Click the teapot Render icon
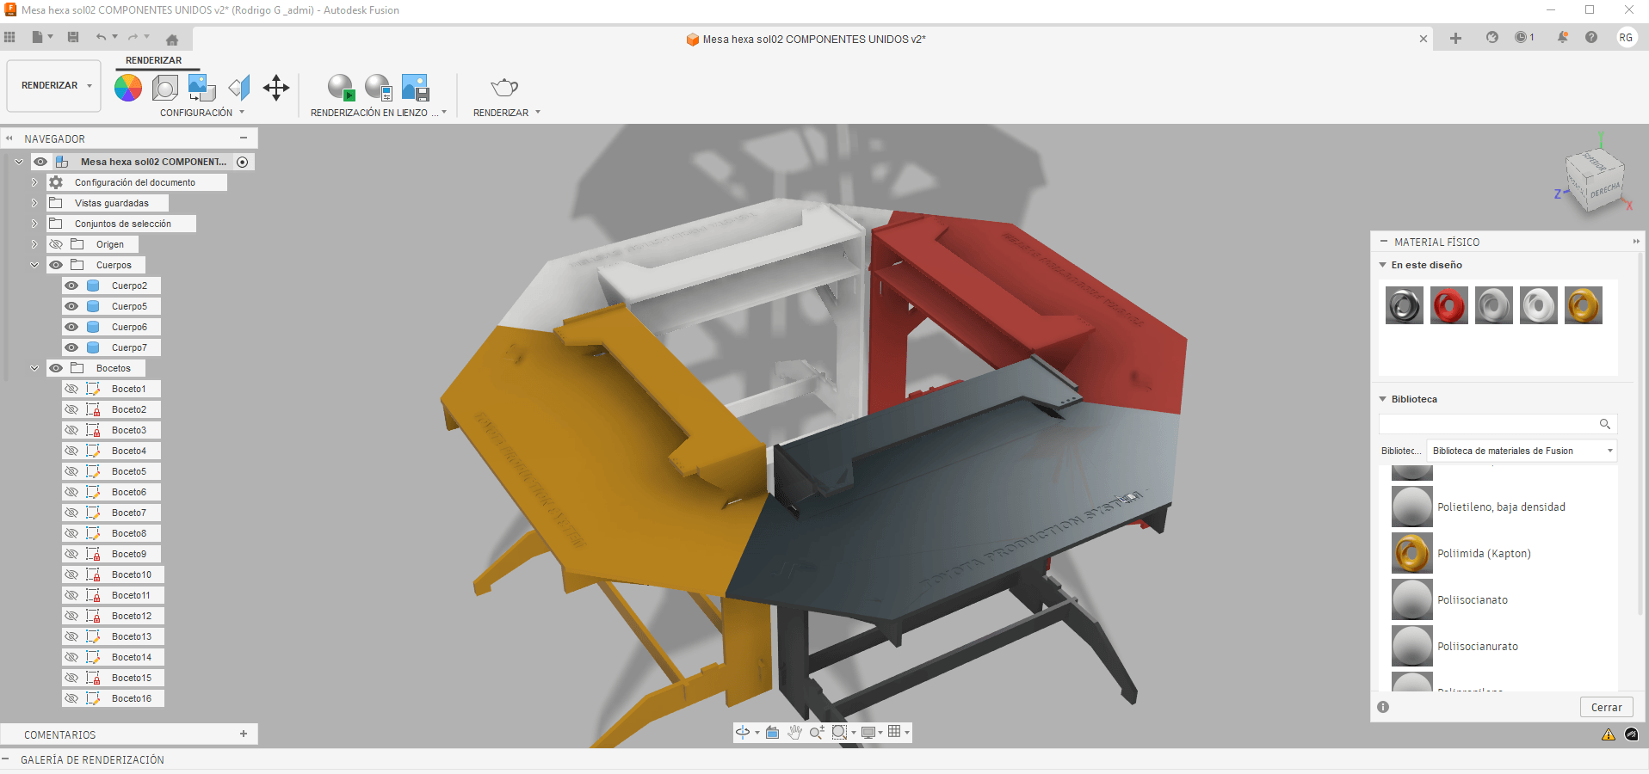The image size is (1649, 774). 504,88
